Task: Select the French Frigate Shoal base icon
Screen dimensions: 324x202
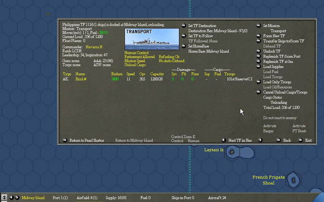Action: pos(293,180)
